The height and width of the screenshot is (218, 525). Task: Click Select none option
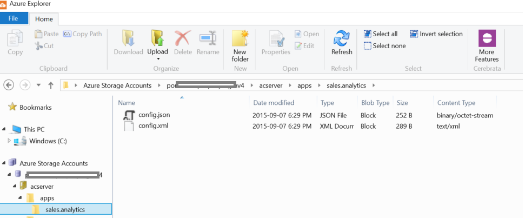tap(384, 46)
